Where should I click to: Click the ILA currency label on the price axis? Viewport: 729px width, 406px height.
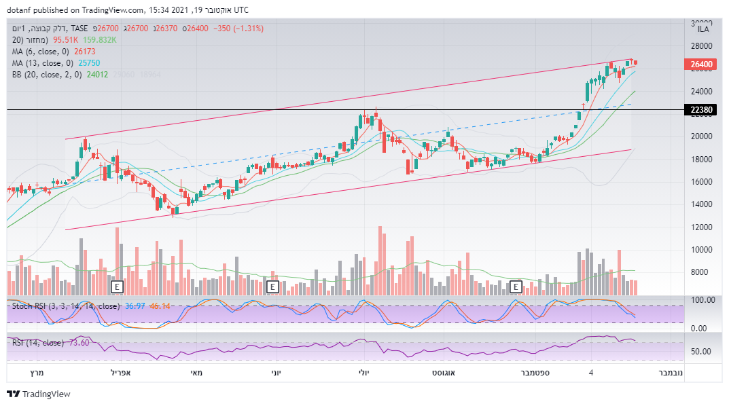(703, 29)
